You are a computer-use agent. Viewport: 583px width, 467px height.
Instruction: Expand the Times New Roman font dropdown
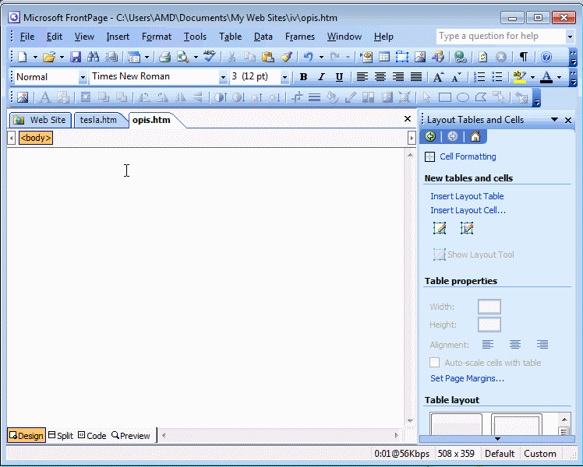[223, 77]
